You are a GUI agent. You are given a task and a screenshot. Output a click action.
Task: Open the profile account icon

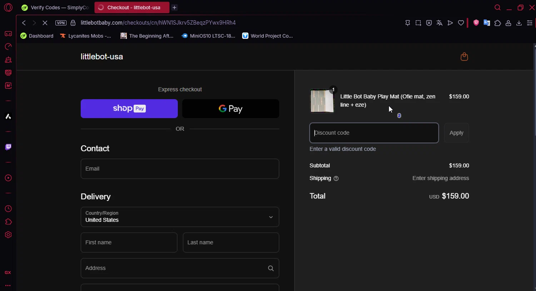(508, 23)
